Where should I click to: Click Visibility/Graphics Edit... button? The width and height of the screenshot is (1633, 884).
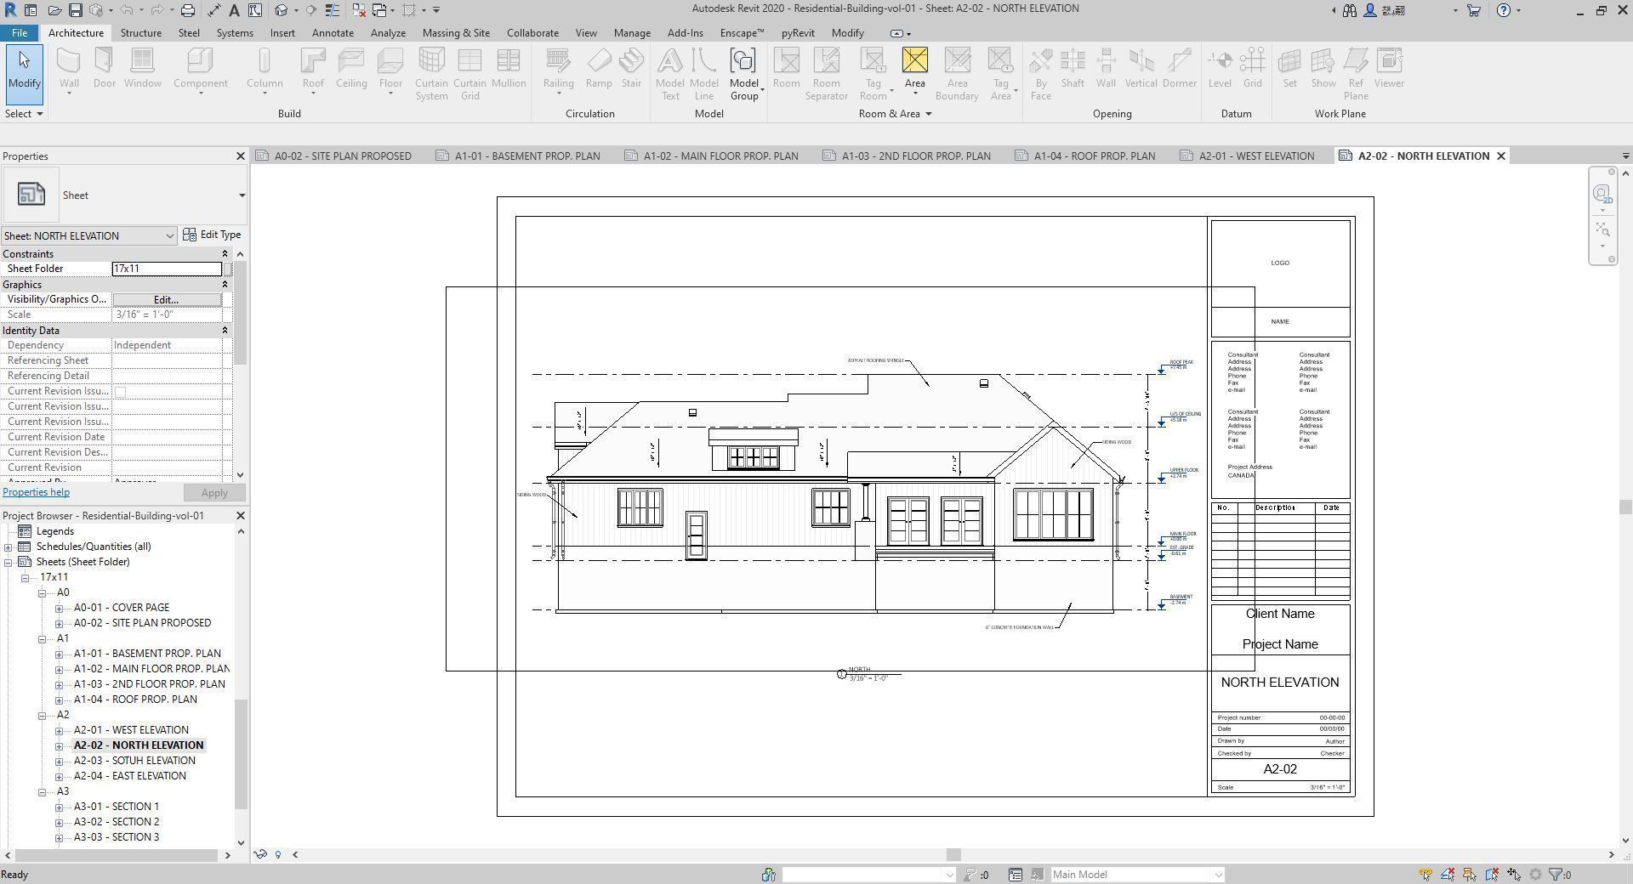point(167,300)
